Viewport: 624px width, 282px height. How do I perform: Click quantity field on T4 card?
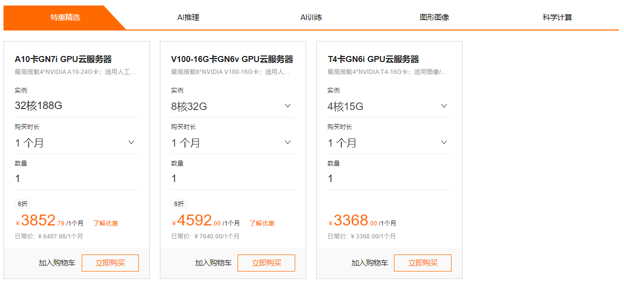pyautogui.click(x=389, y=178)
